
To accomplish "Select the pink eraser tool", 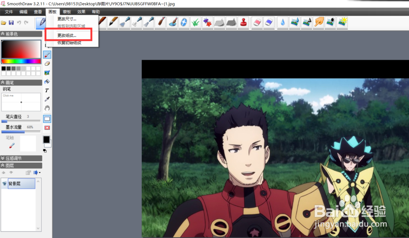I will point(257,22).
